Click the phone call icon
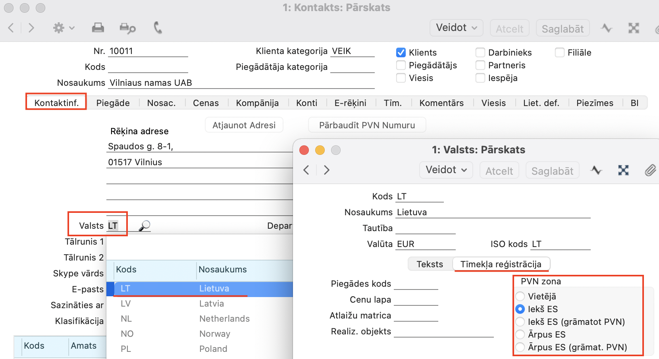 [x=158, y=28]
